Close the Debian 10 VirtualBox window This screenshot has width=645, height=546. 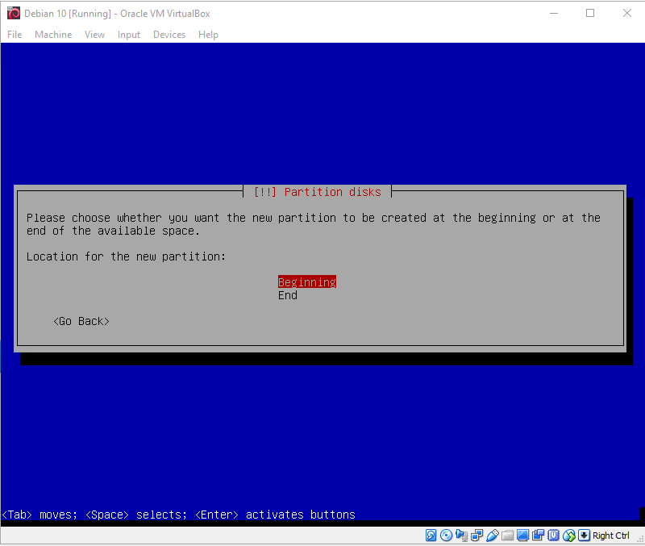[x=626, y=13]
